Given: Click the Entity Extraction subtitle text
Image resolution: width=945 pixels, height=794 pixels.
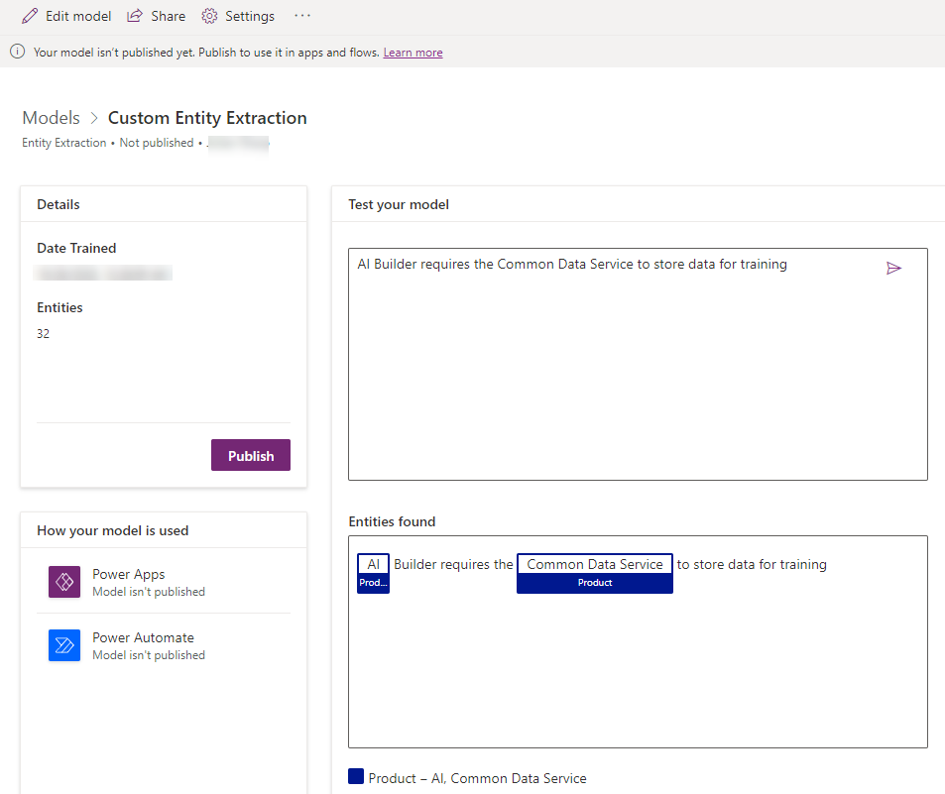Looking at the screenshot, I should (64, 143).
